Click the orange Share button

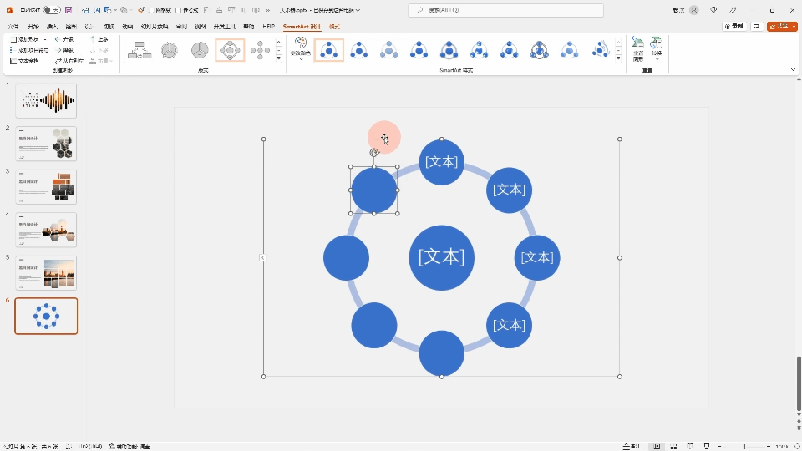click(x=782, y=26)
